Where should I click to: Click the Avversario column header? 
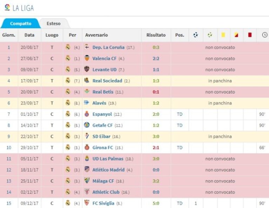[x=96, y=35]
